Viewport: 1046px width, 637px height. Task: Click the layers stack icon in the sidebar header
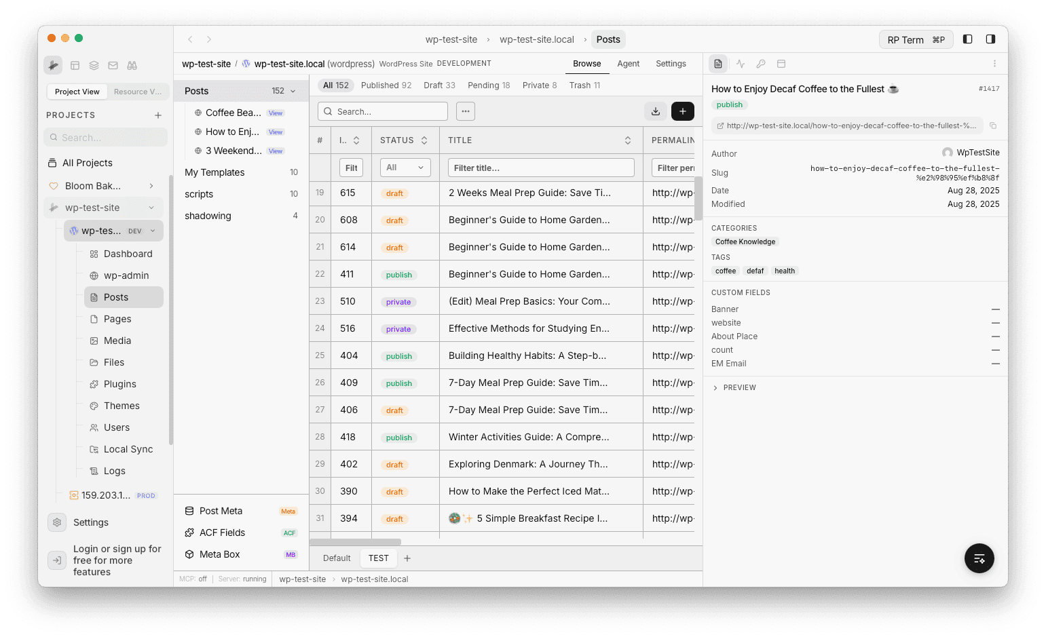pos(94,65)
